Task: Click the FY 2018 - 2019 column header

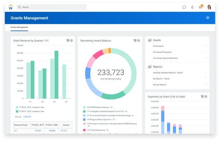Action: [38, 125]
